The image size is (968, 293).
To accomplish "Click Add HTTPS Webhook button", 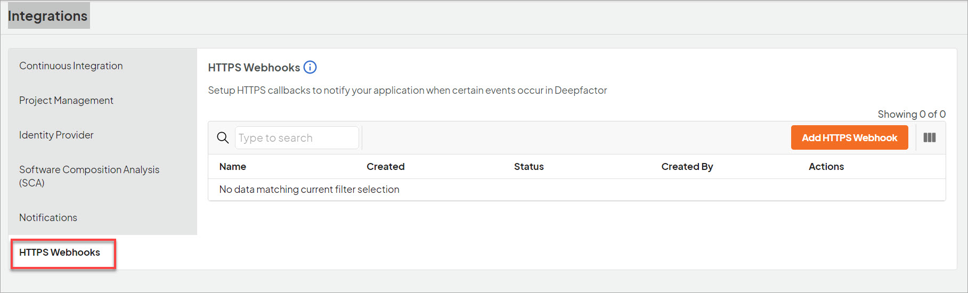I will pyautogui.click(x=850, y=137).
